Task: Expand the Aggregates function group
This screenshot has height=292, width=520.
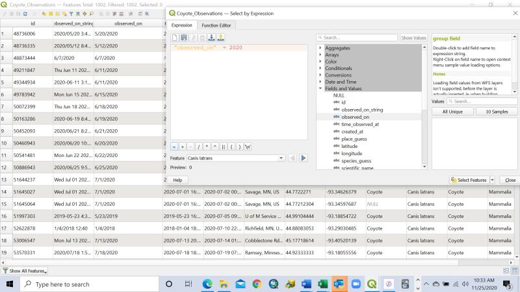Action: 320,48
